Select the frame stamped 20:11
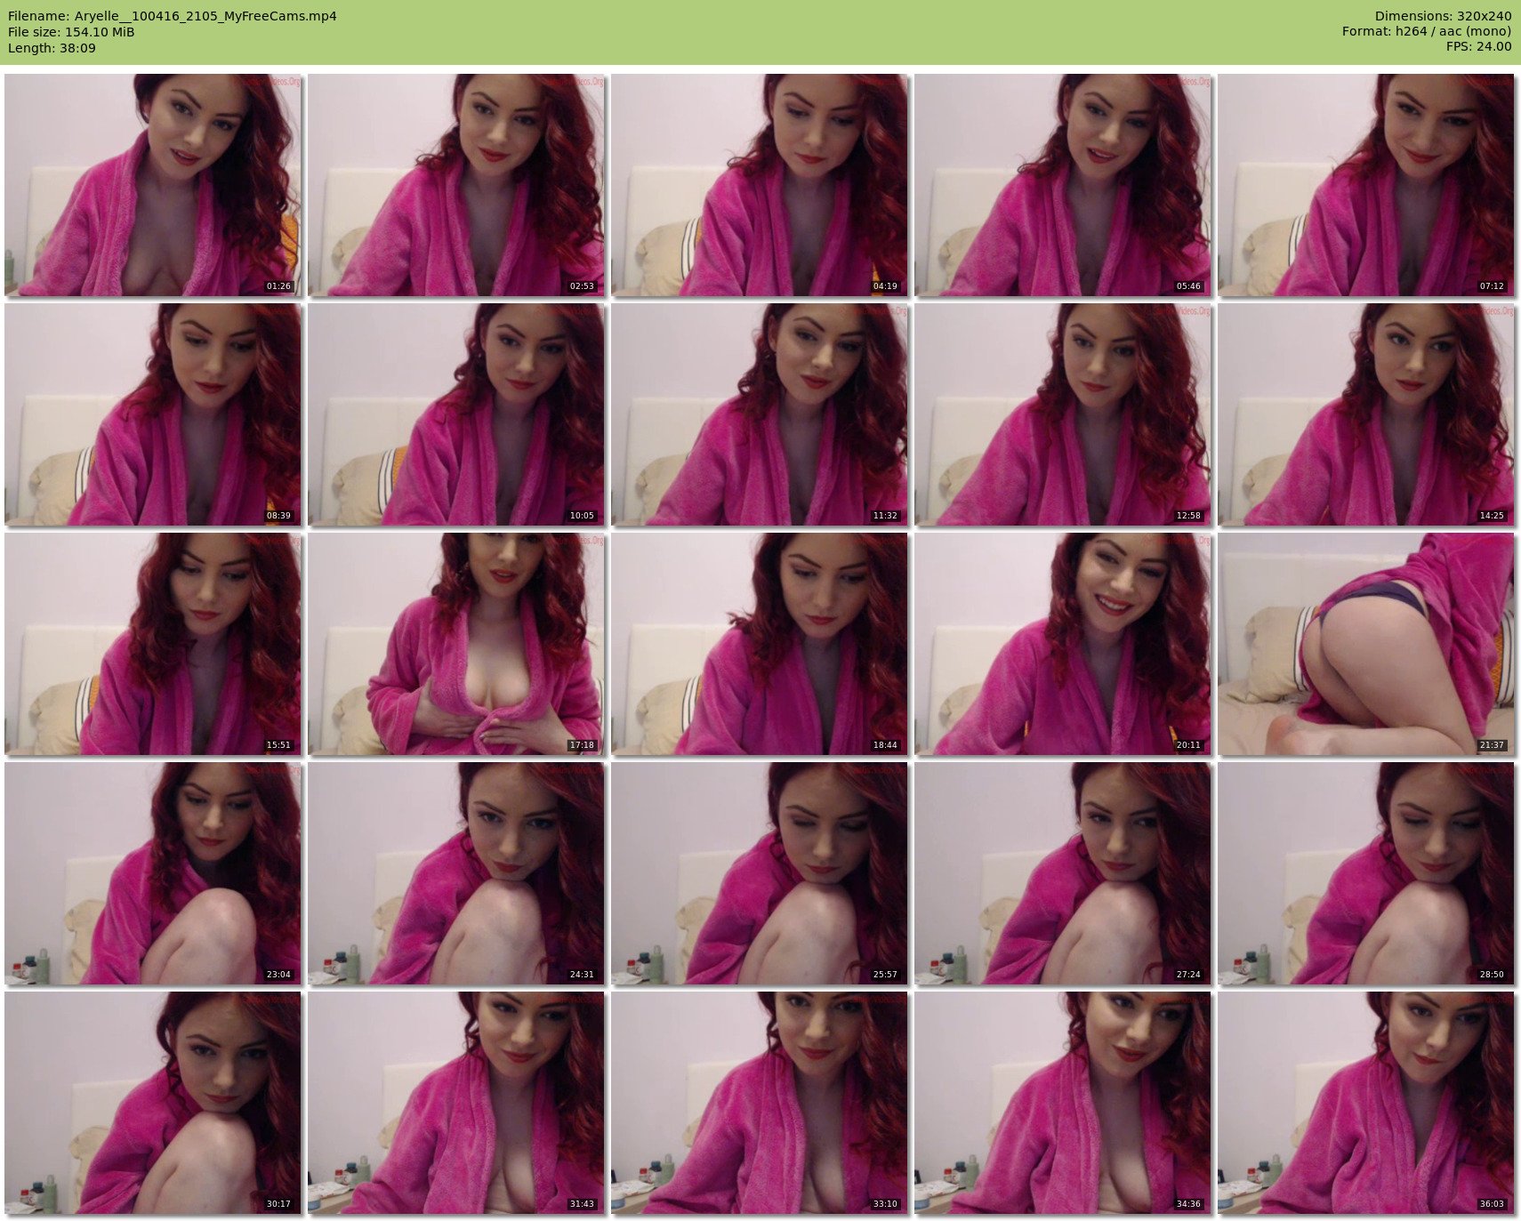This screenshot has height=1221, width=1521. click(1063, 644)
